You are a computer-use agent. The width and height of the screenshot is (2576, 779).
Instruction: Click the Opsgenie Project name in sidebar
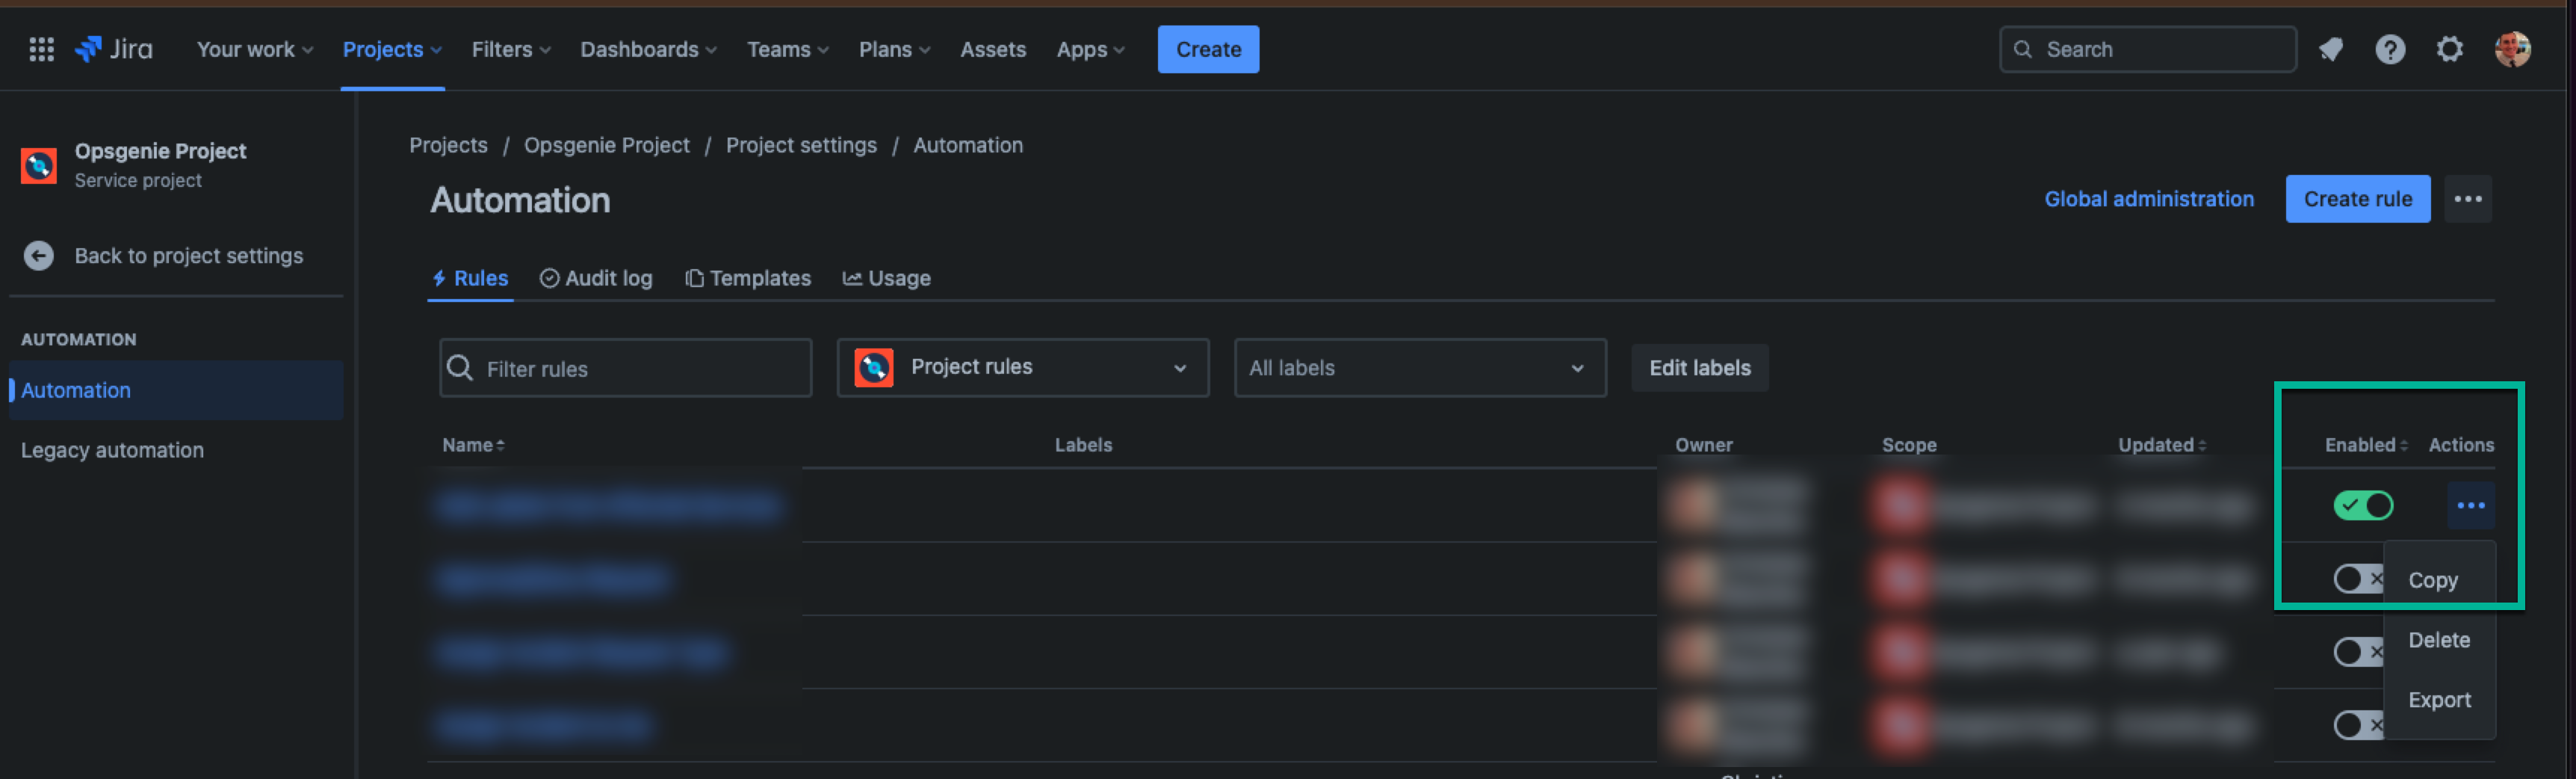tap(160, 151)
